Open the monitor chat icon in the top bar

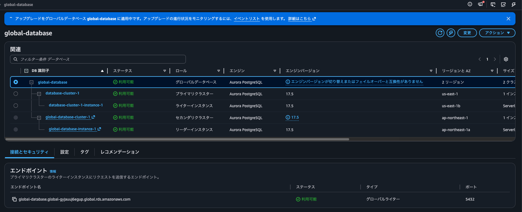pos(493,4)
